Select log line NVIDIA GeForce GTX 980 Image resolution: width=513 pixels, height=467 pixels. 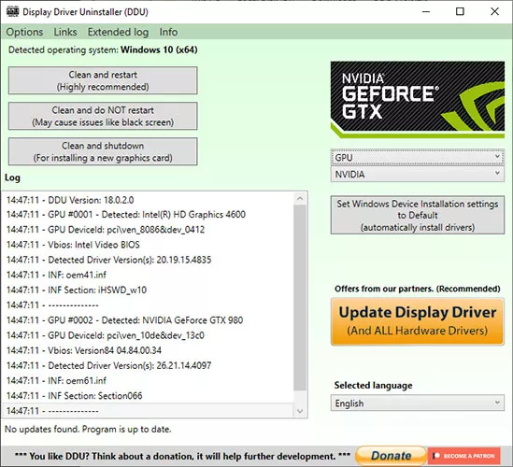(124, 320)
